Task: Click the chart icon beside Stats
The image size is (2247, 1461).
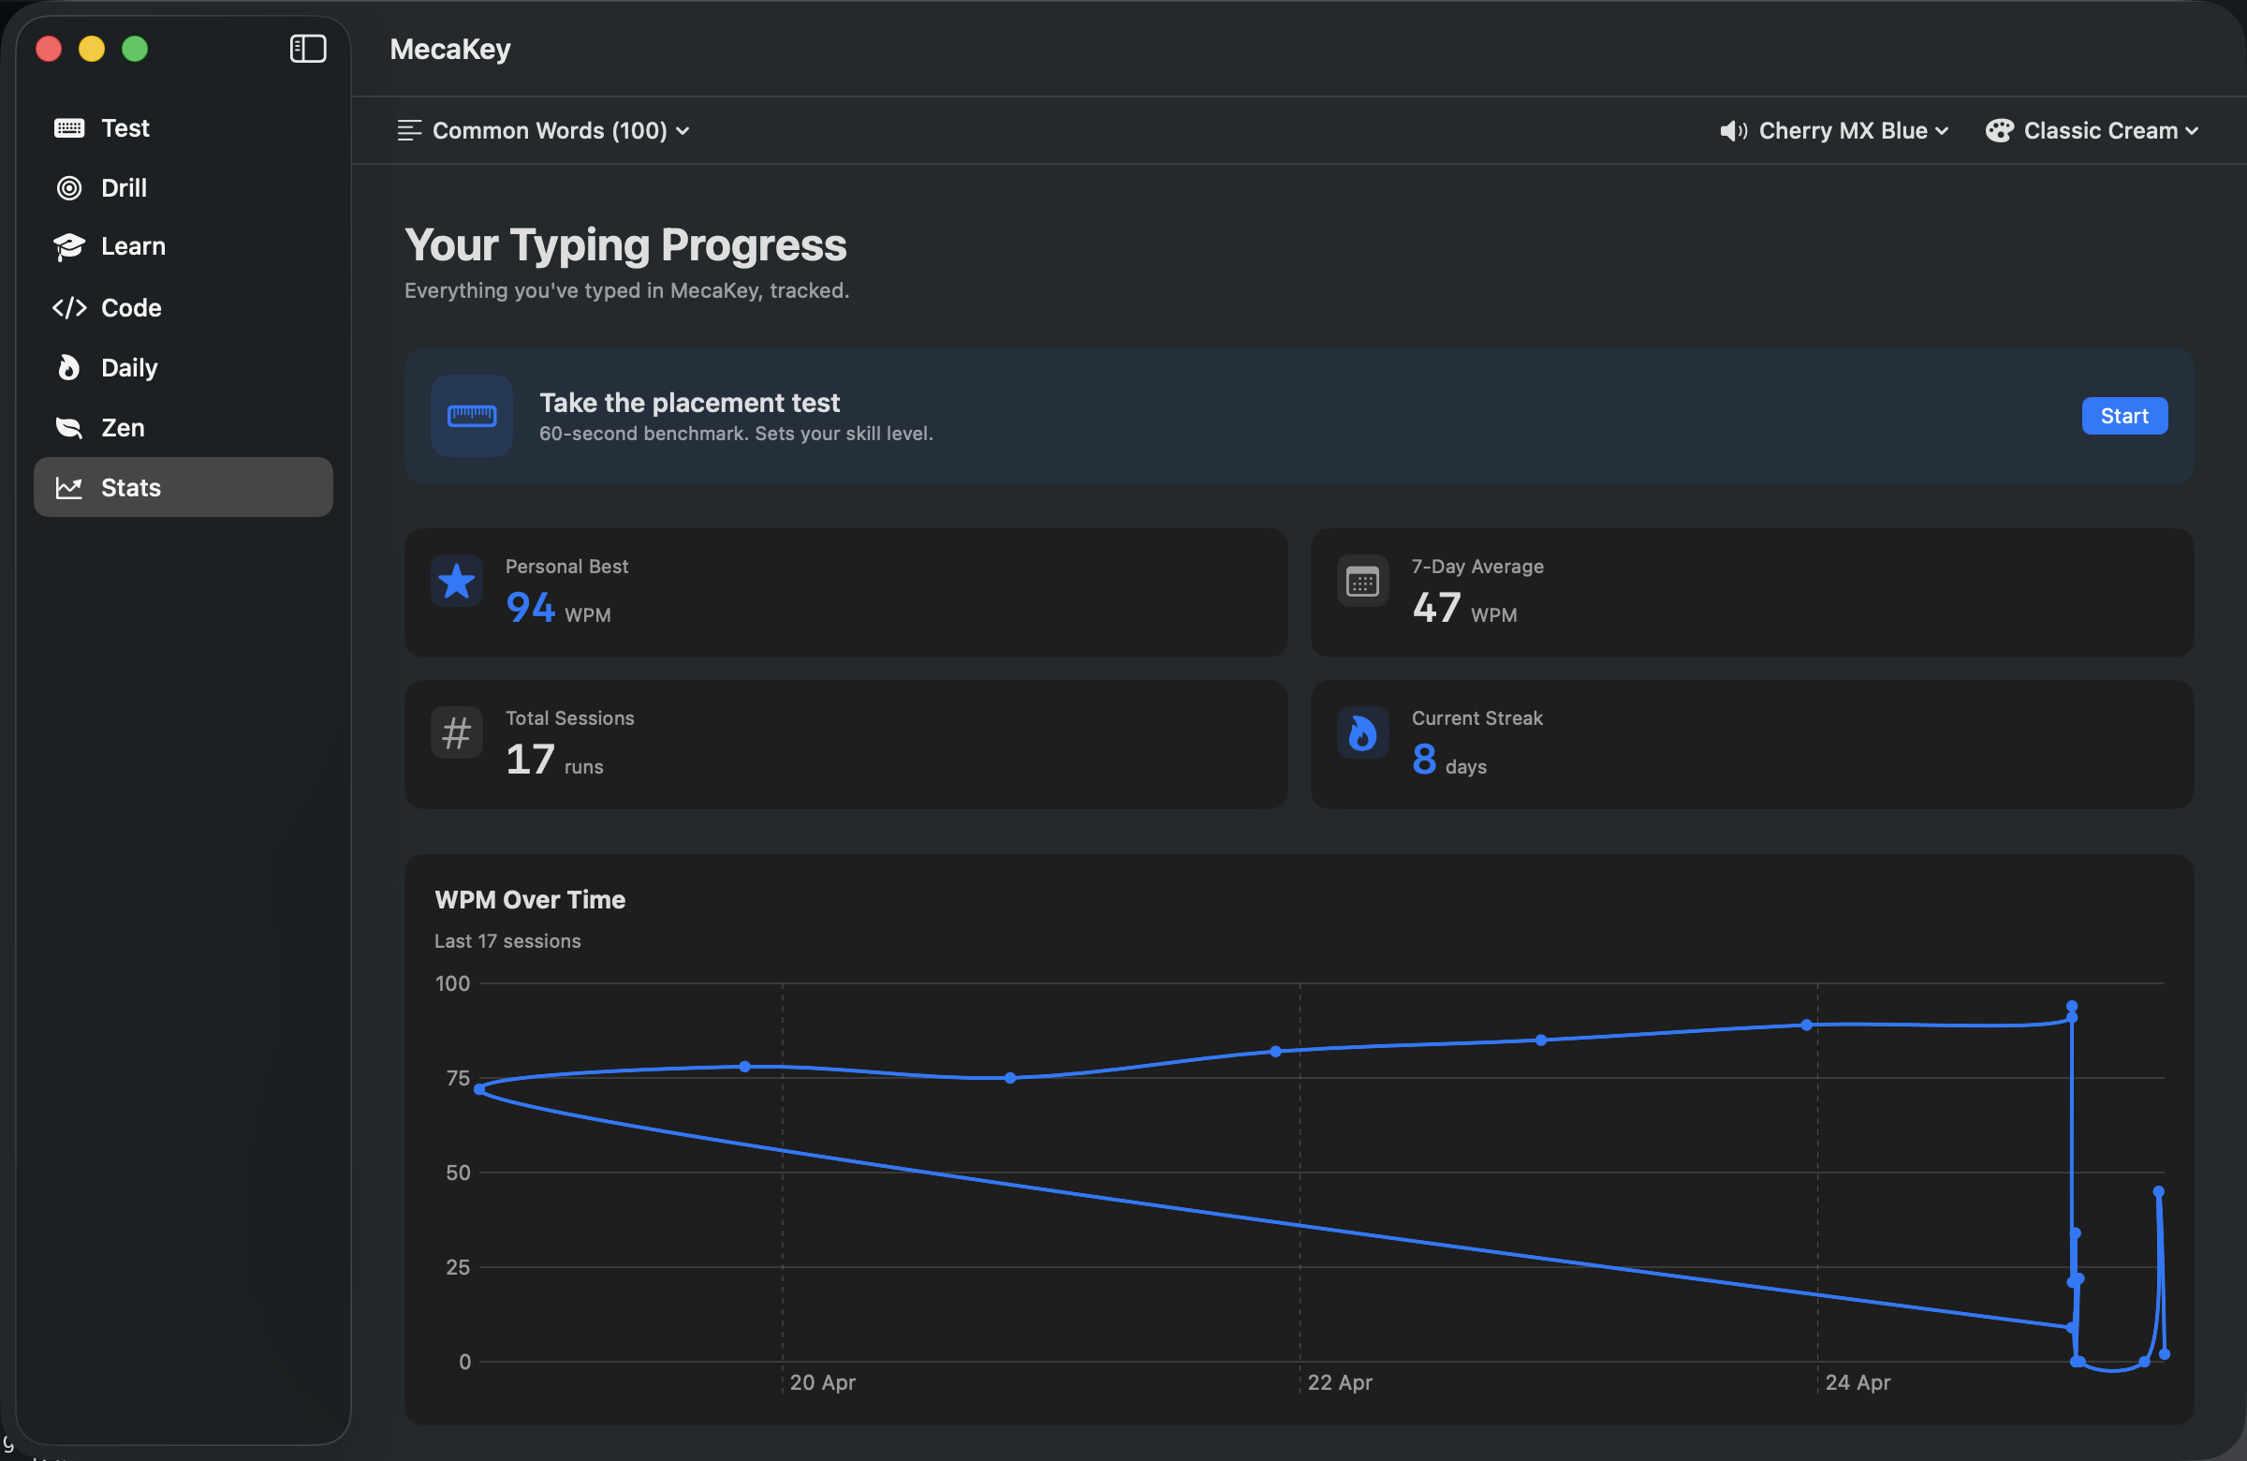Action: pos(69,487)
